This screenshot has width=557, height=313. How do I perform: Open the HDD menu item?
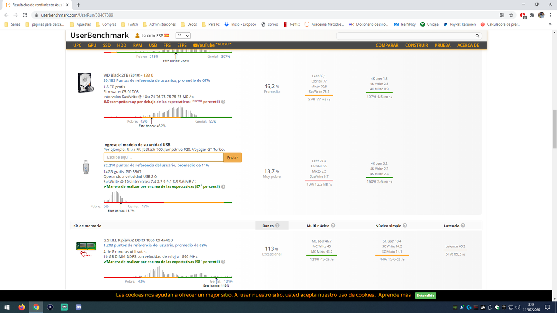[122, 45]
